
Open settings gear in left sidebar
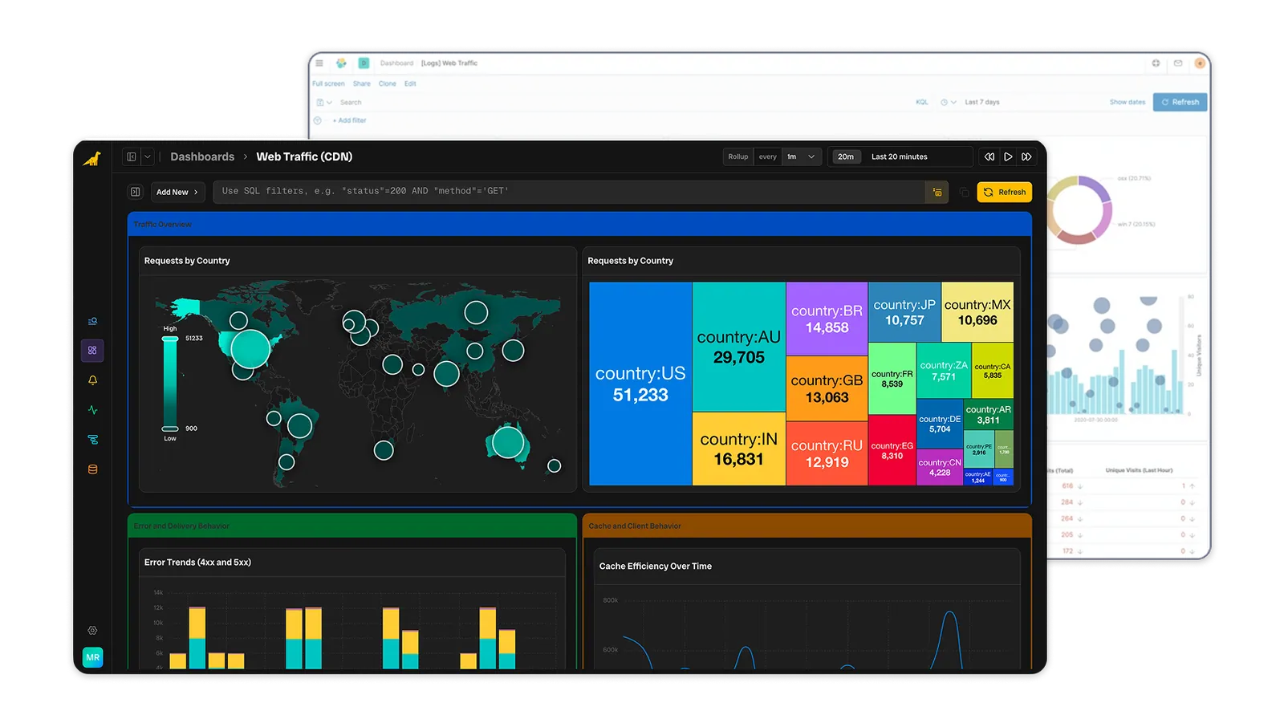coord(92,631)
